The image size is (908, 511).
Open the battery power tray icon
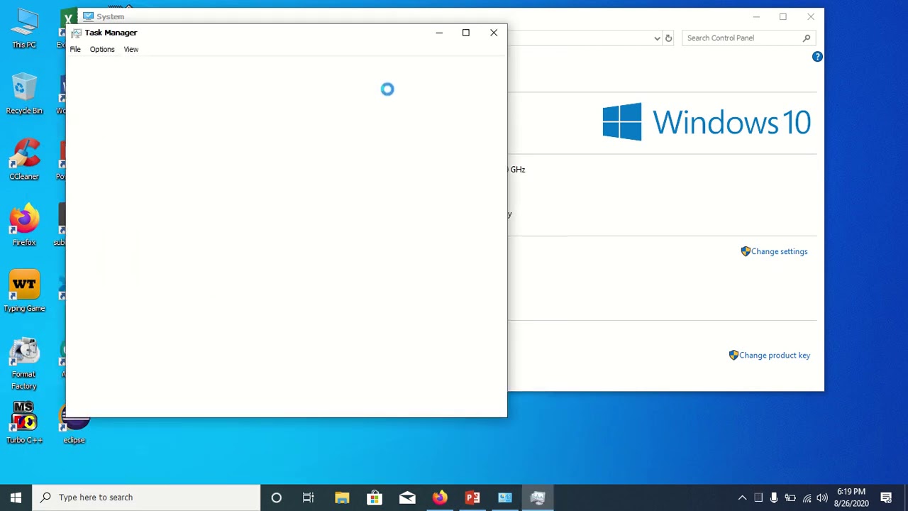[x=790, y=498]
